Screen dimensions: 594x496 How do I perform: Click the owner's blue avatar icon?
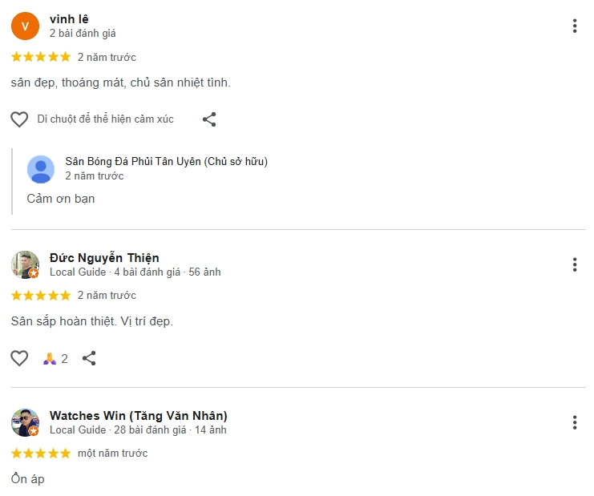(x=41, y=169)
